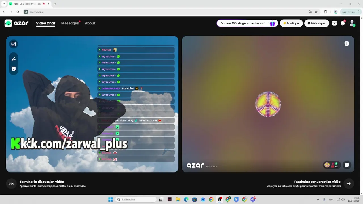Go to next video conversation arrow
The width and height of the screenshot is (363, 204).
point(349,184)
